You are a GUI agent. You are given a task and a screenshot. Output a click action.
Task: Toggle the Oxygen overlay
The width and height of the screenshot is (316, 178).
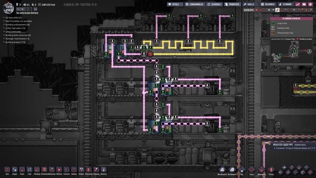point(256,10)
